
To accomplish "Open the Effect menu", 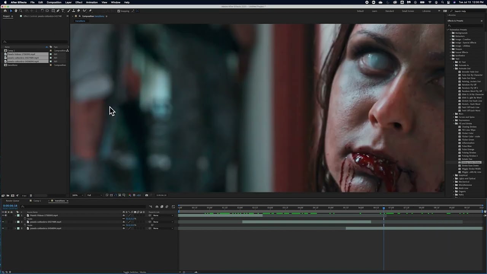I will pos(79,2).
